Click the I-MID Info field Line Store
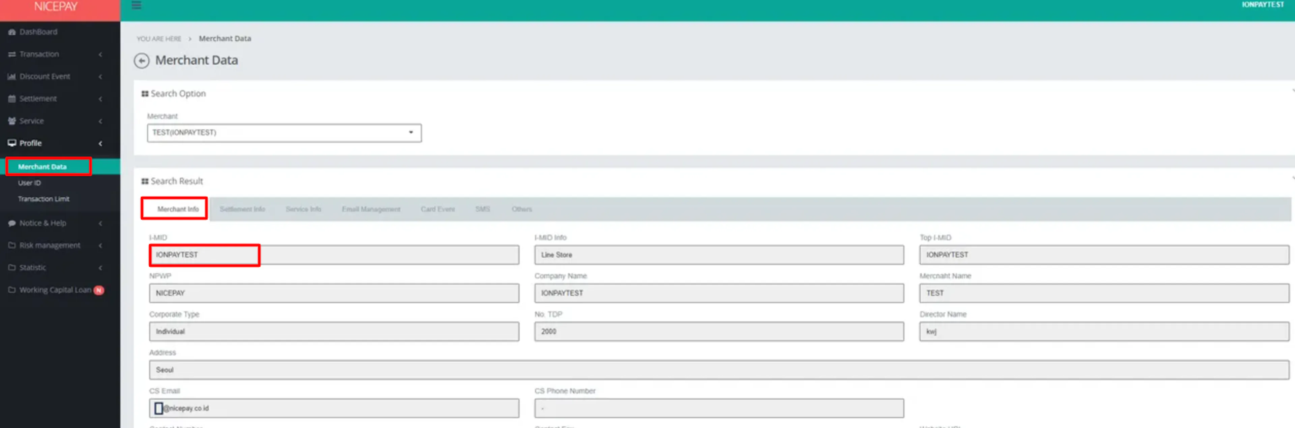The width and height of the screenshot is (1295, 428). 719,255
